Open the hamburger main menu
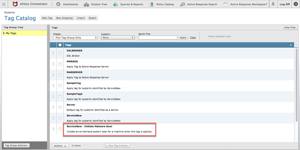 tap(4, 4)
